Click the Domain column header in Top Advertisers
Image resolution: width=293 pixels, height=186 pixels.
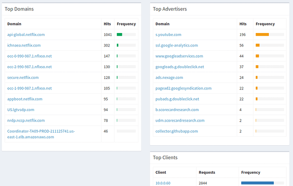(x=162, y=24)
